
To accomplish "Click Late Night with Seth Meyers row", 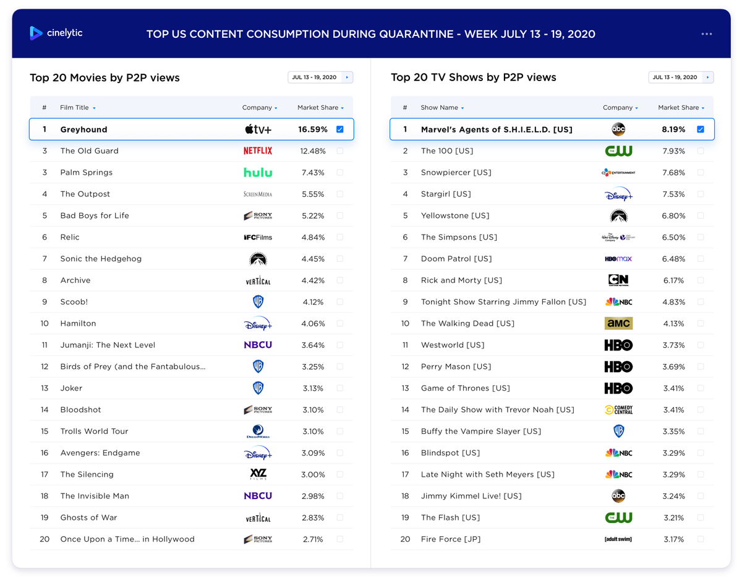I will point(552,474).
